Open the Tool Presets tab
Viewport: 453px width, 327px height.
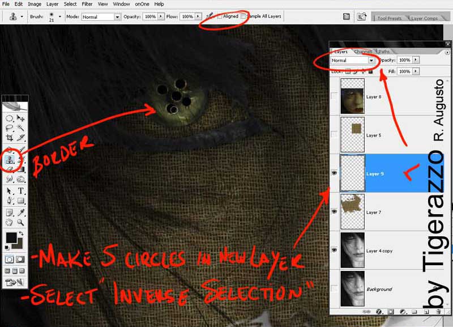(388, 18)
